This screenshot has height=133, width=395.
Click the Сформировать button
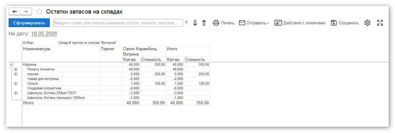pyautogui.click(x=29, y=23)
